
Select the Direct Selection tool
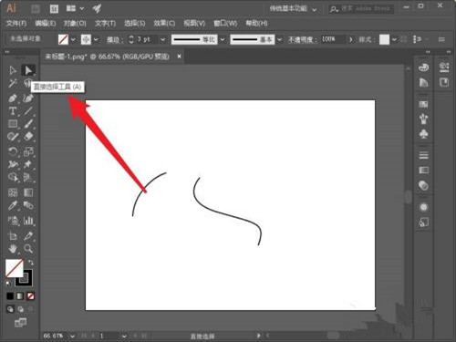pos(28,70)
